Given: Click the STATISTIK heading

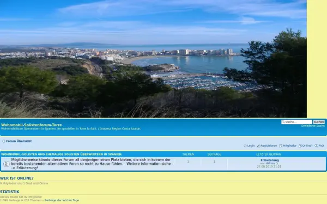Looking at the screenshot, I should 10,191.
